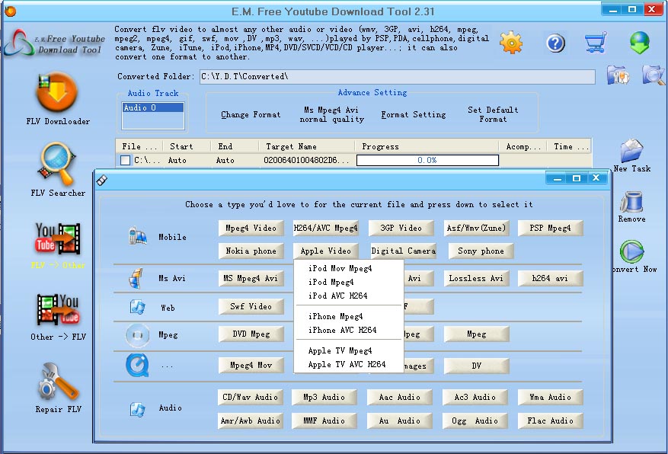
Task: Click the Remove trash can icon
Action: click(x=631, y=202)
